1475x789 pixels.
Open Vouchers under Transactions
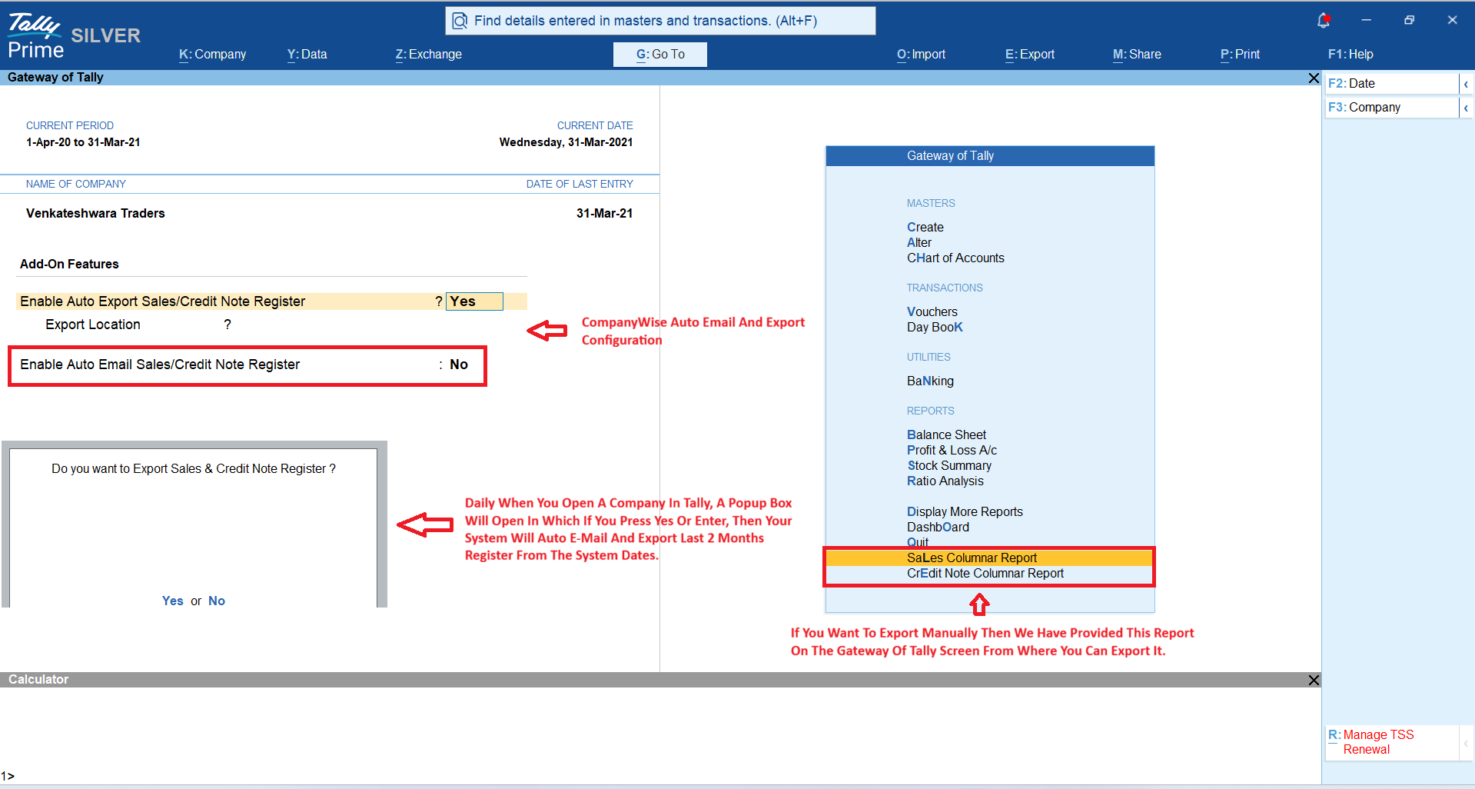click(932, 311)
